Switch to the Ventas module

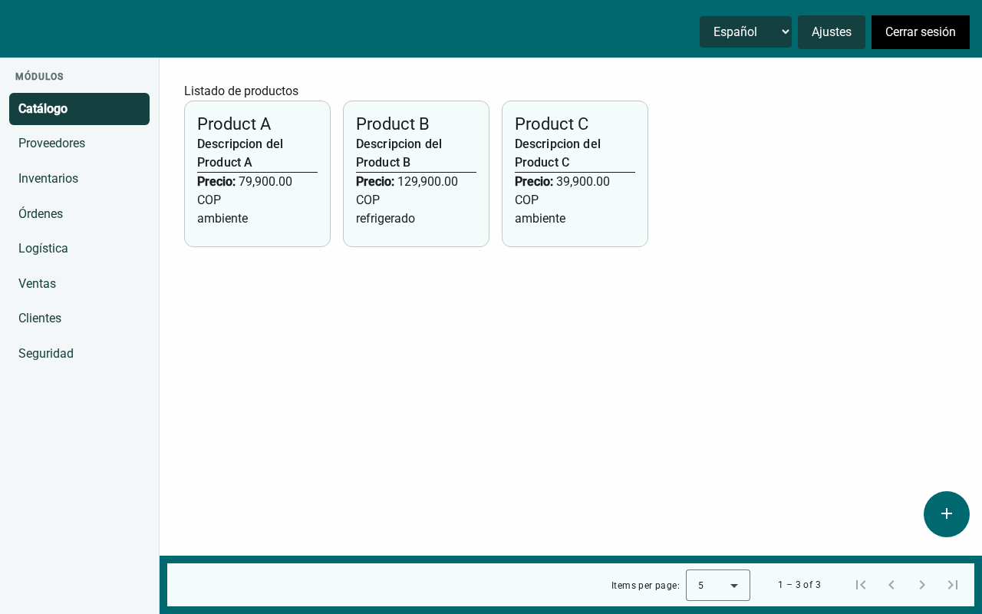tap(79, 284)
